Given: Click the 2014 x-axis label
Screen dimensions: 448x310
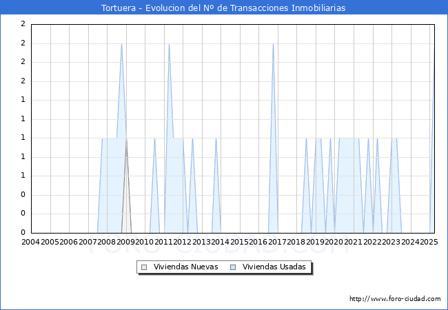Looking at the screenshot, I should pyautogui.click(x=221, y=242).
